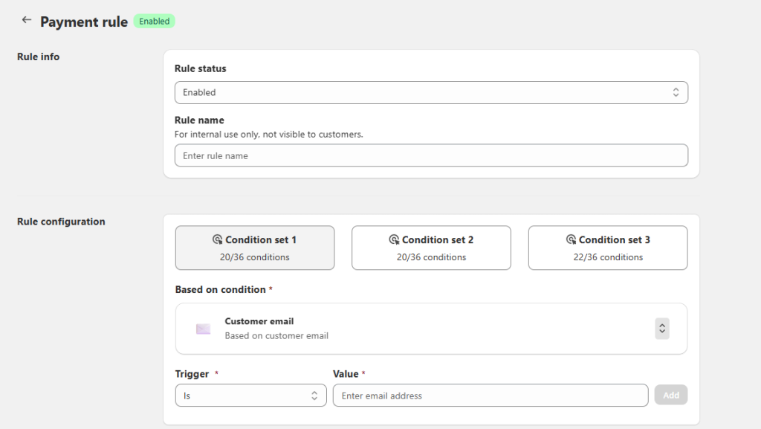The height and width of the screenshot is (429, 761).
Task: Focus the Enter email address field
Action: (490, 396)
